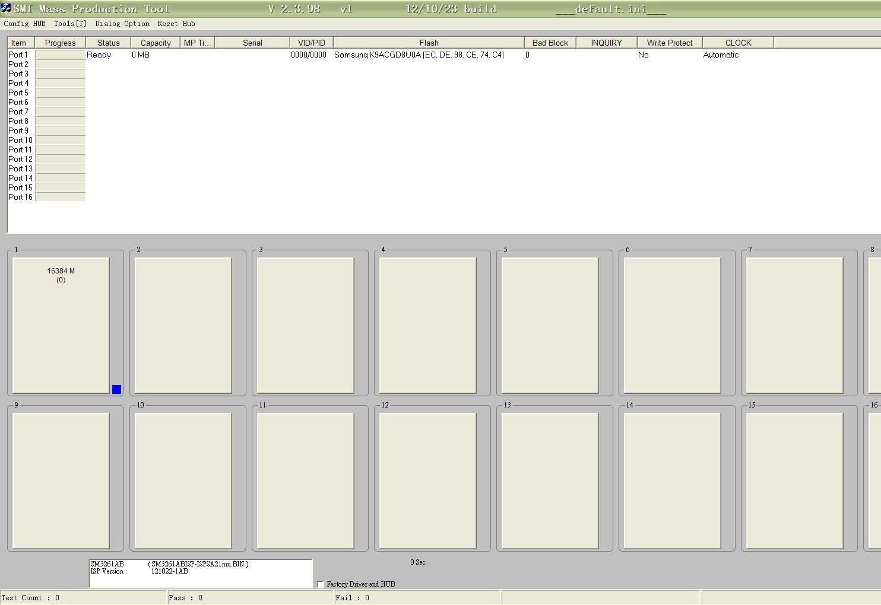
Task: Click the blue status square in slot 1
Action: pyautogui.click(x=116, y=389)
